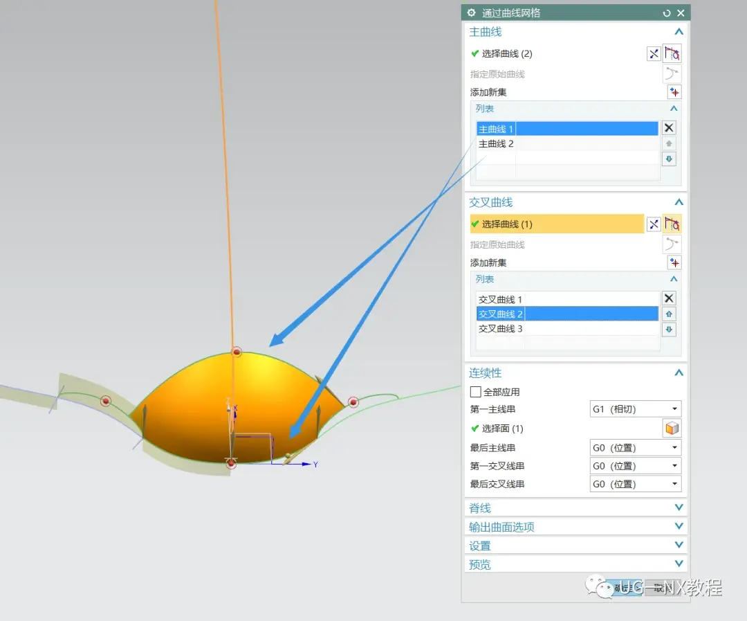Collapse the 交叉曲线 列表 group

tap(674, 279)
